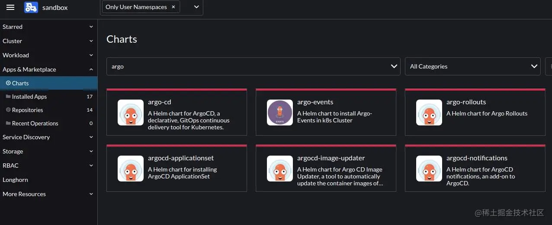Click the argocd-notifications chart logo
This screenshot has width=552, height=225.
point(429,169)
